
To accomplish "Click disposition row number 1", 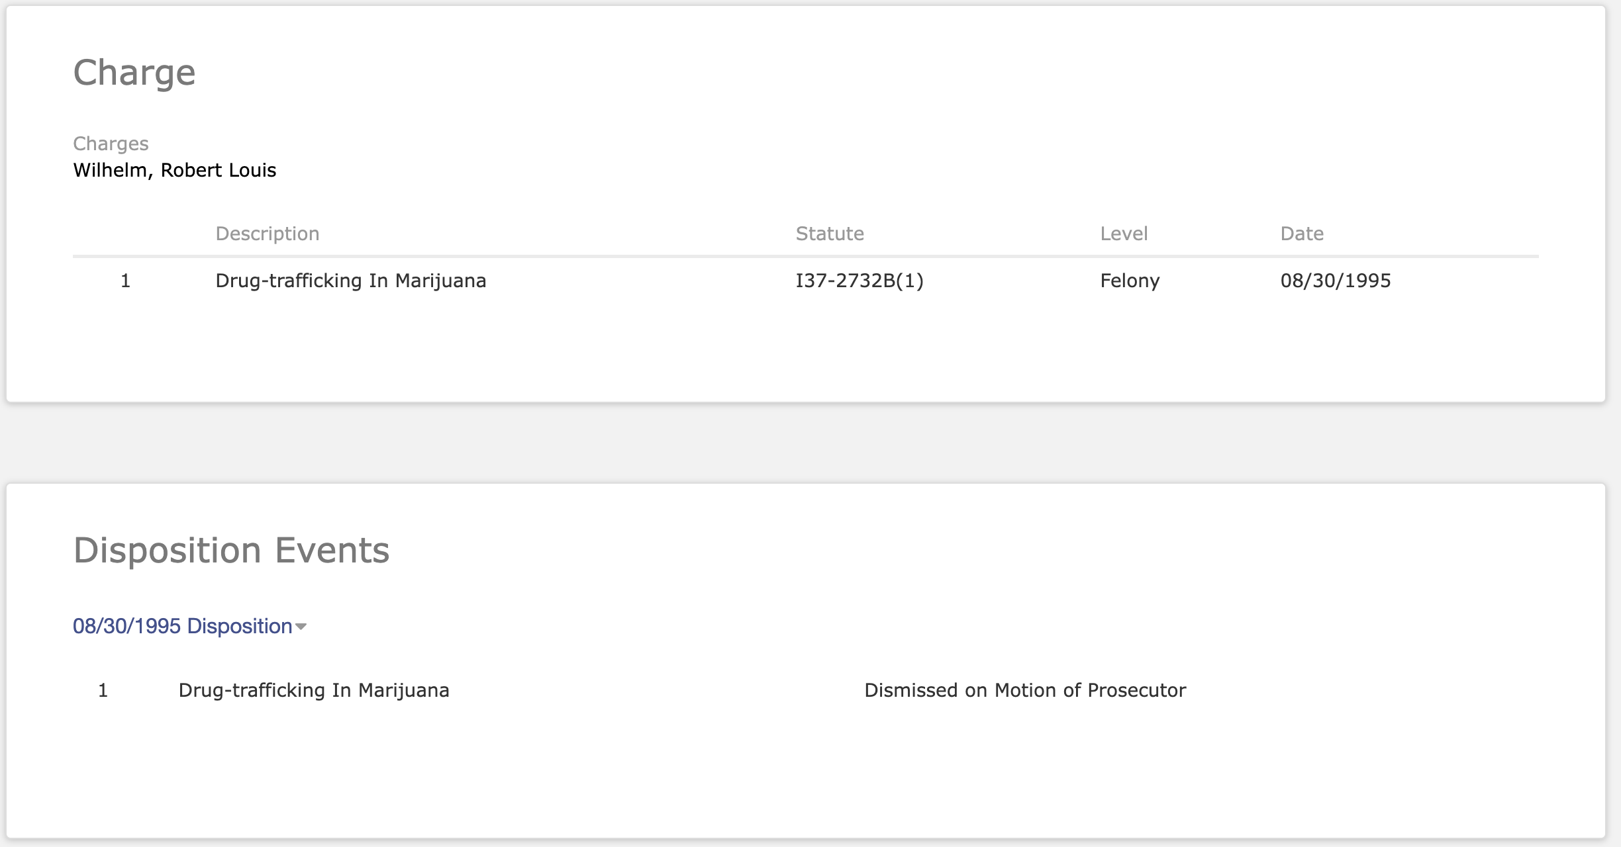I will point(103,690).
